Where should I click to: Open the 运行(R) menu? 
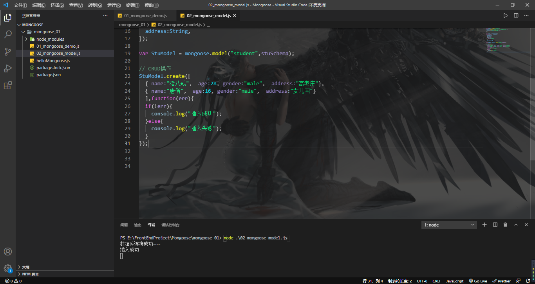tap(114, 5)
